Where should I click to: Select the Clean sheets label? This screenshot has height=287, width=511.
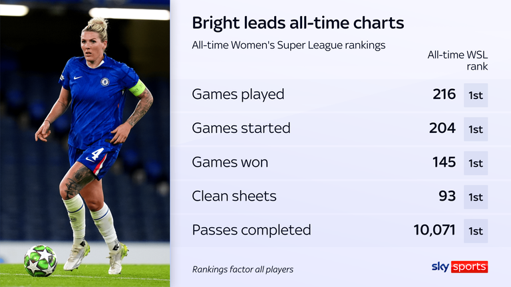(x=234, y=196)
